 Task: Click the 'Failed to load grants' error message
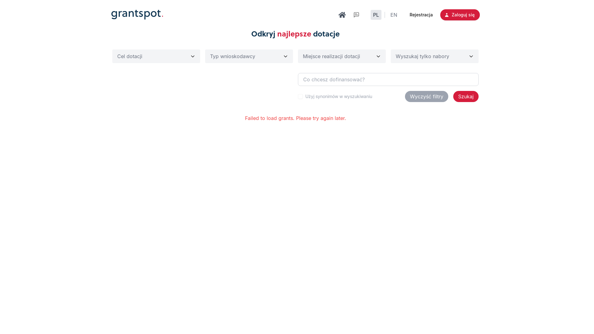pyautogui.click(x=295, y=118)
